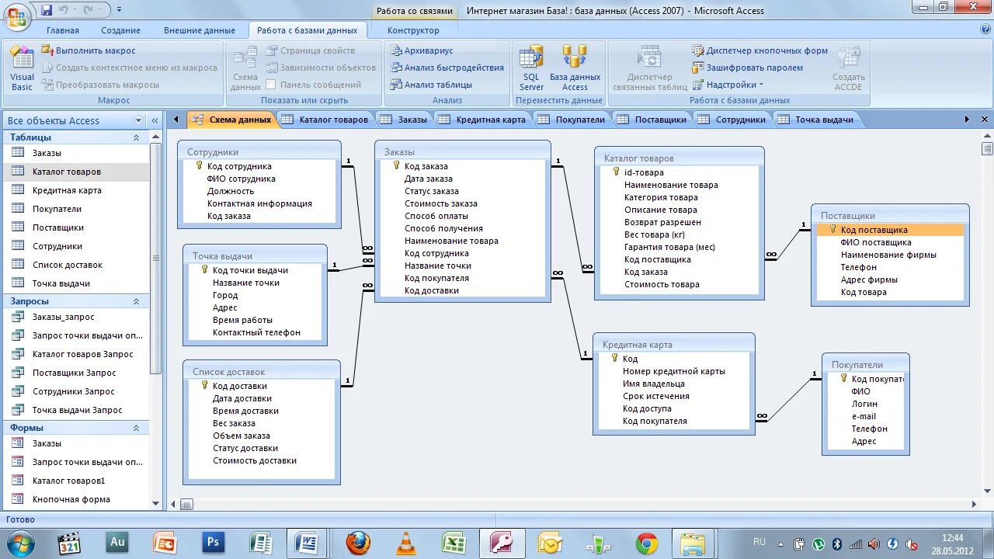Click Заказы table title bar in schema

tap(463, 152)
